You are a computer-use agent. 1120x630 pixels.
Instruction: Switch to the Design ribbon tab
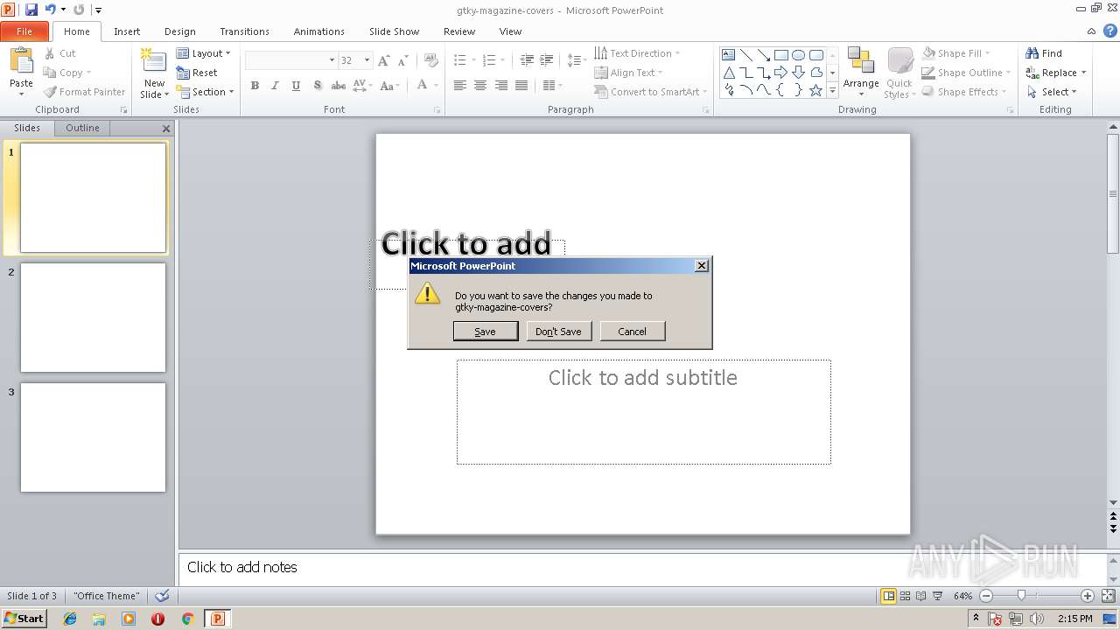pos(180,31)
